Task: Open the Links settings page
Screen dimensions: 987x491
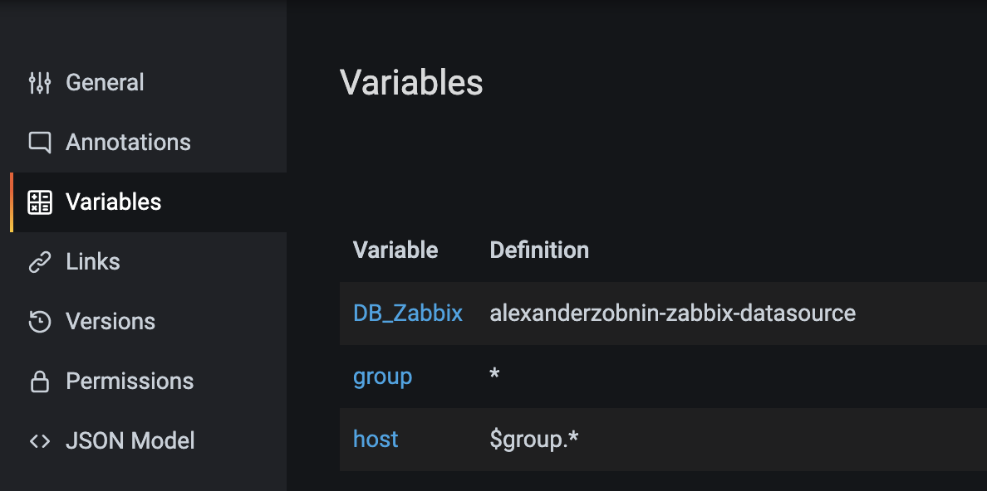Action: (x=149, y=262)
